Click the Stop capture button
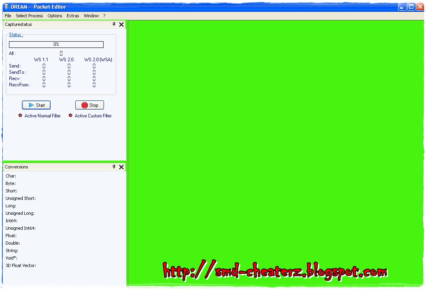The height and width of the screenshot is (289, 426). coord(89,105)
